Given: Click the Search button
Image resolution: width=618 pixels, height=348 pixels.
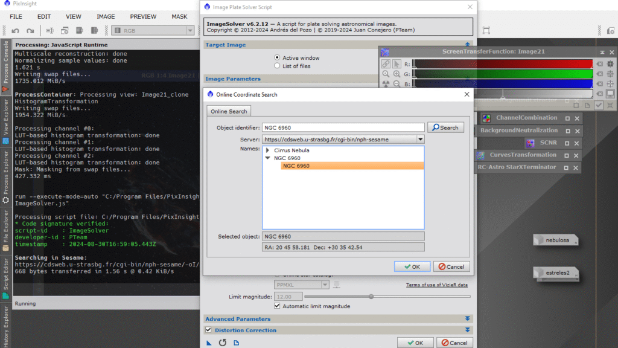Looking at the screenshot, I should 445,127.
